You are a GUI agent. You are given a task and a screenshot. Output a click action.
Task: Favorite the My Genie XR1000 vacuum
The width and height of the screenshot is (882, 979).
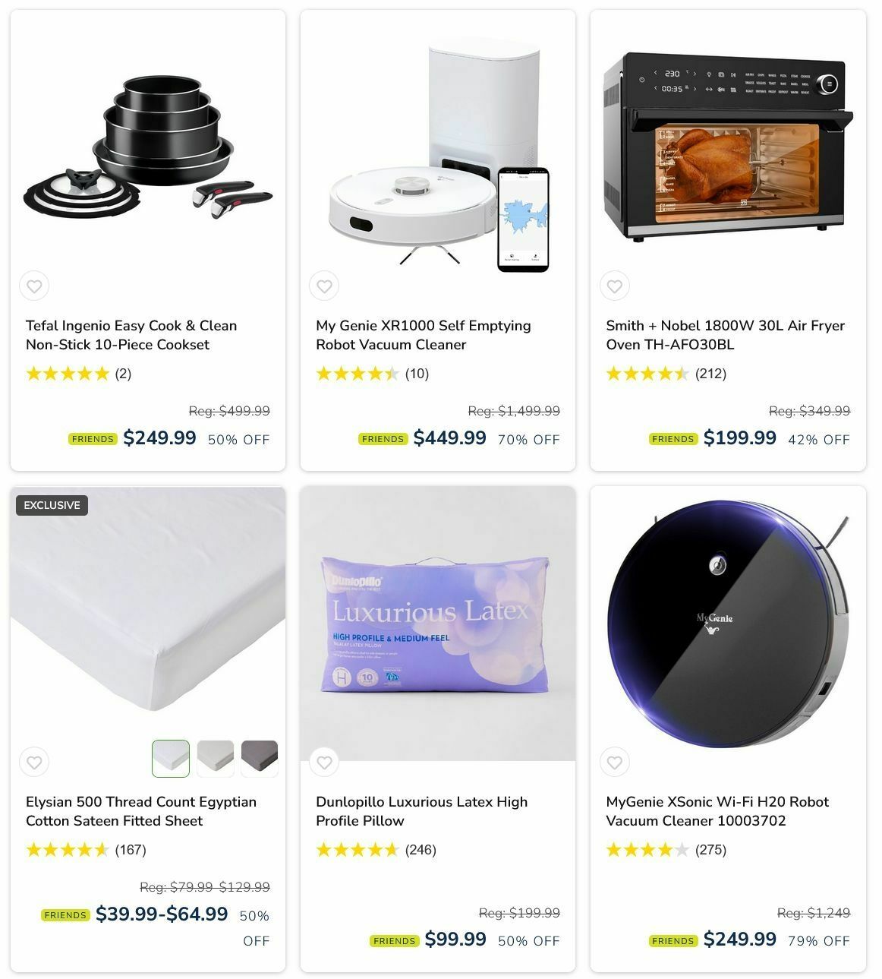click(324, 286)
